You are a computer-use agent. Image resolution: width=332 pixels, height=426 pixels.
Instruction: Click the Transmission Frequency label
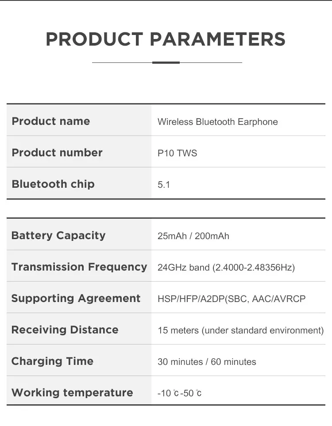(x=79, y=267)
